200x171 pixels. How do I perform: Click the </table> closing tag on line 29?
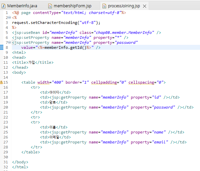31,152
